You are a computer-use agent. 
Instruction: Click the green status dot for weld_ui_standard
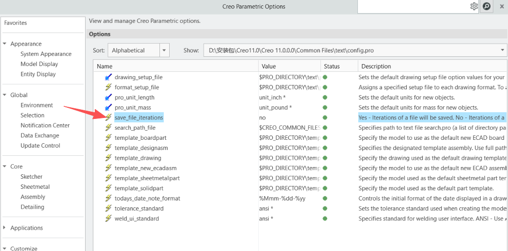[325, 218]
